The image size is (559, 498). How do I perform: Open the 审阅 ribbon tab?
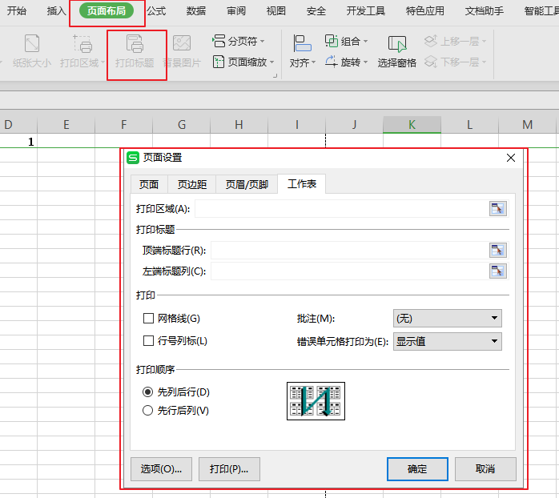point(236,11)
